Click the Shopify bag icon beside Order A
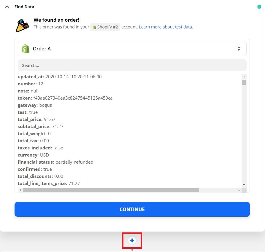265x252 pixels. [x=26, y=49]
